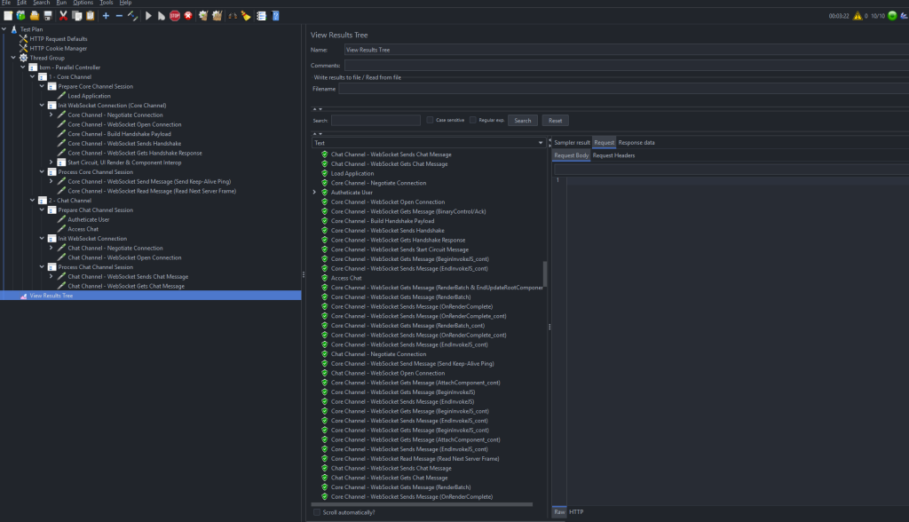Collapse the 1 - Core Channel node
This screenshot has width=909, height=522.
coord(33,76)
